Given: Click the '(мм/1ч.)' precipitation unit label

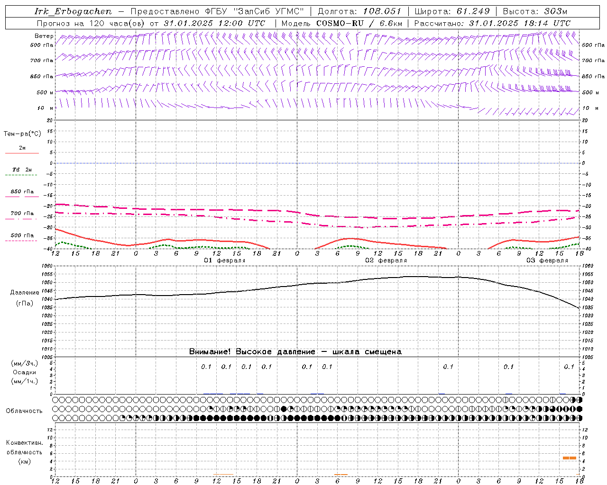Looking at the screenshot, I should 24,381.
